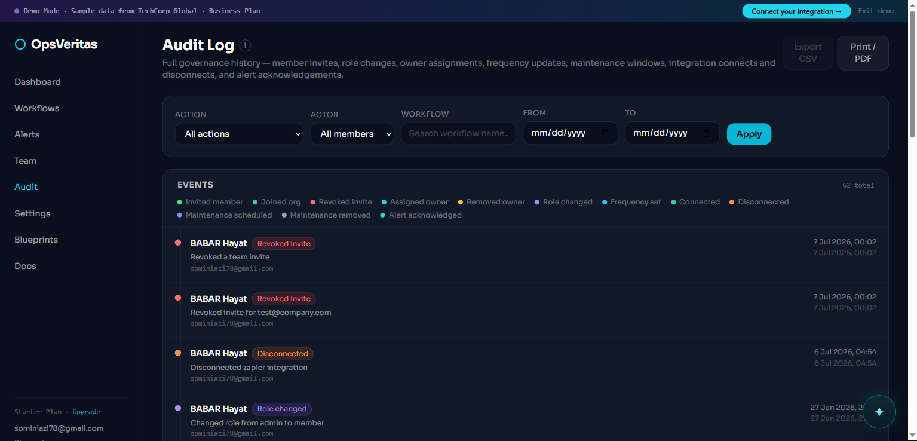917x441 pixels.
Task: Click the orange Disconnected event badge
Action: click(x=283, y=354)
